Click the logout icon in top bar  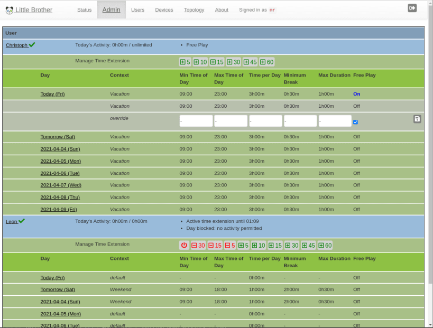pos(412,8)
